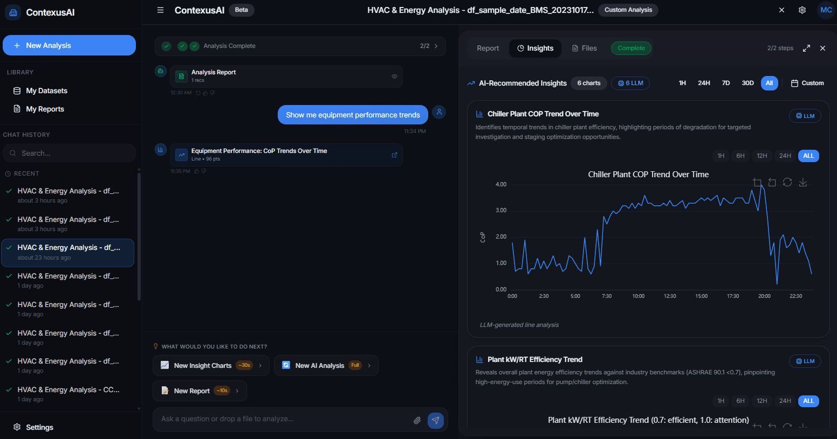Expand the insights panel to fullscreen

point(806,48)
